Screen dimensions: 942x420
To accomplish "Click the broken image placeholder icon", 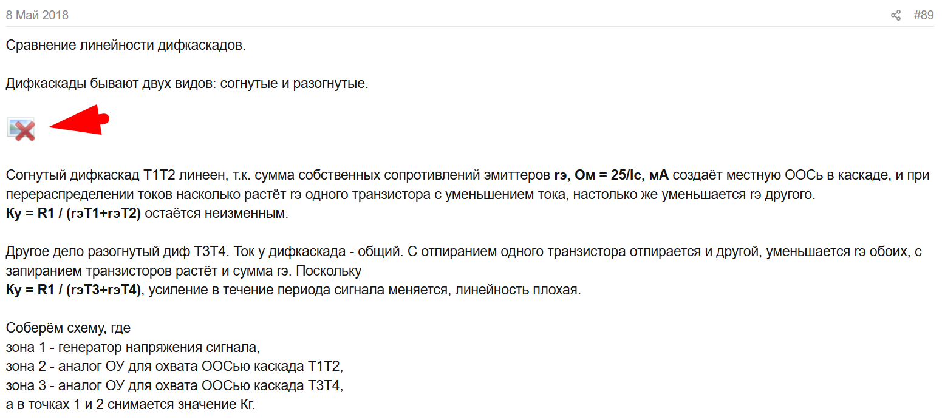I will click(21, 129).
